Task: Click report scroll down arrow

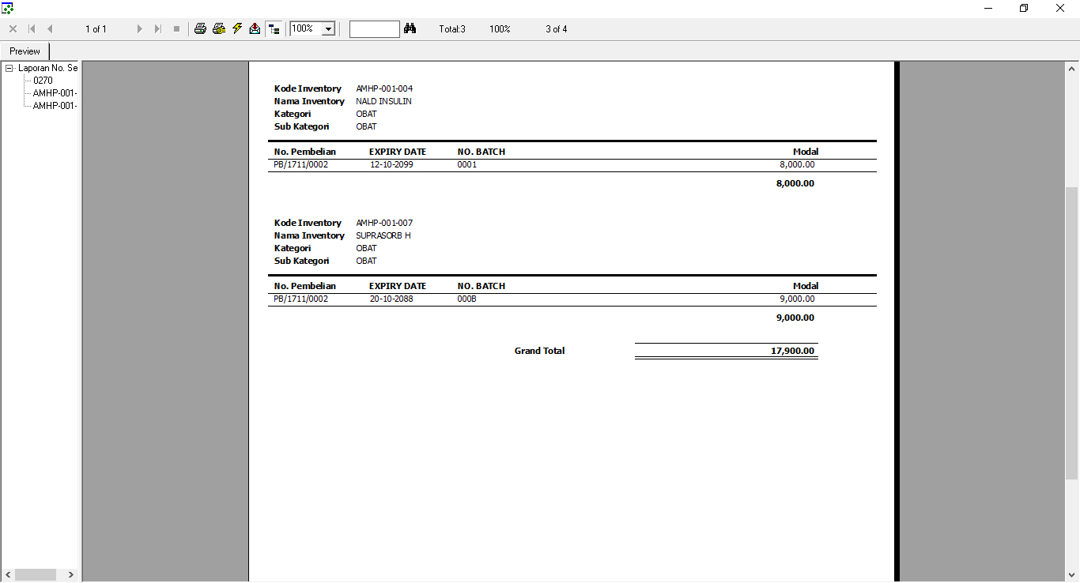Action: coord(1072,575)
